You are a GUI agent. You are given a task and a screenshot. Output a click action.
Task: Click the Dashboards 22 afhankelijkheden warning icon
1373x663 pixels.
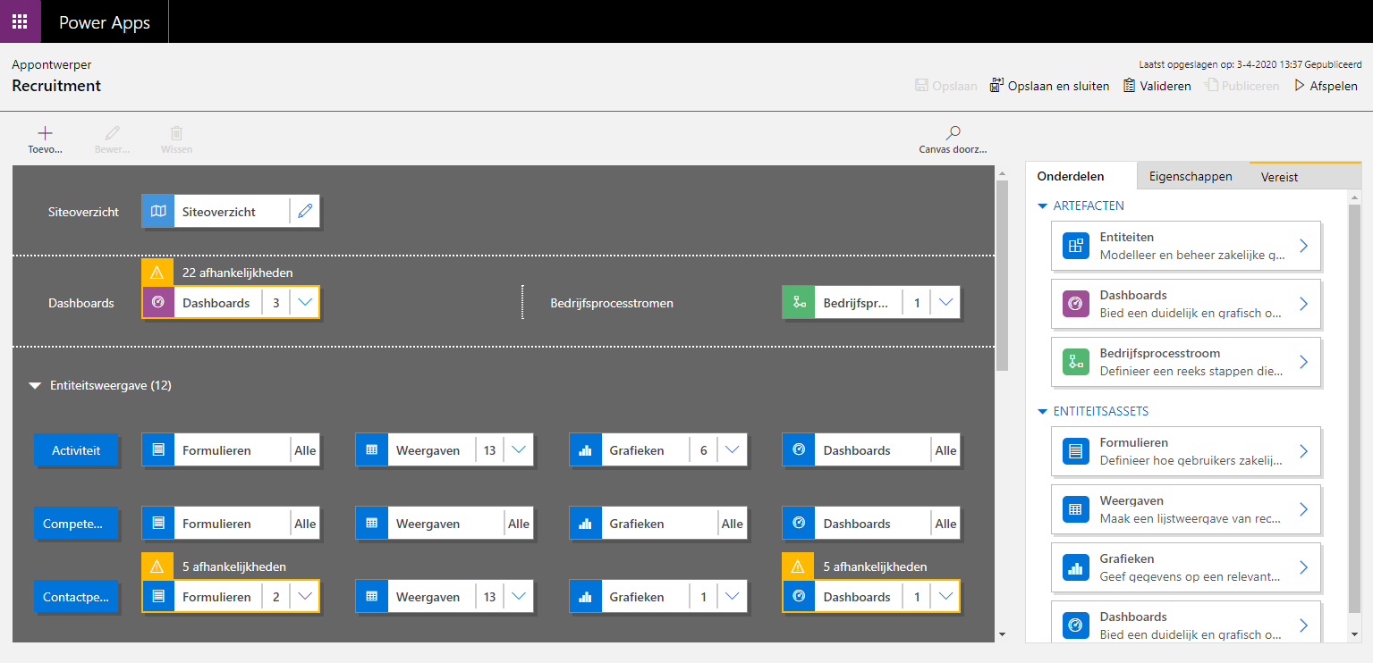pyautogui.click(x=157, y=273)
